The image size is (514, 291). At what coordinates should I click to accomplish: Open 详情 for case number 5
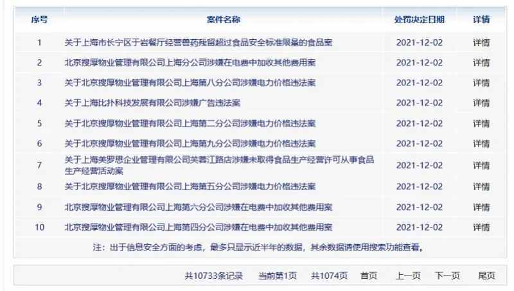(481, 123)
